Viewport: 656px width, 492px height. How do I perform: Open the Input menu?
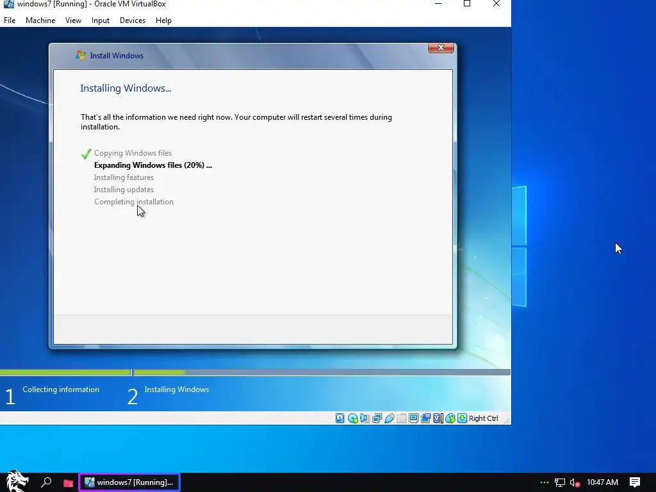pos(101,20)
